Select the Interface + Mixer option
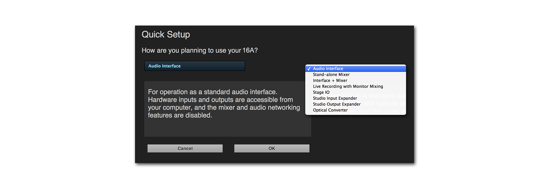This screenshot has width=549, height=189. pyautogui.click(x=330, y=80)
